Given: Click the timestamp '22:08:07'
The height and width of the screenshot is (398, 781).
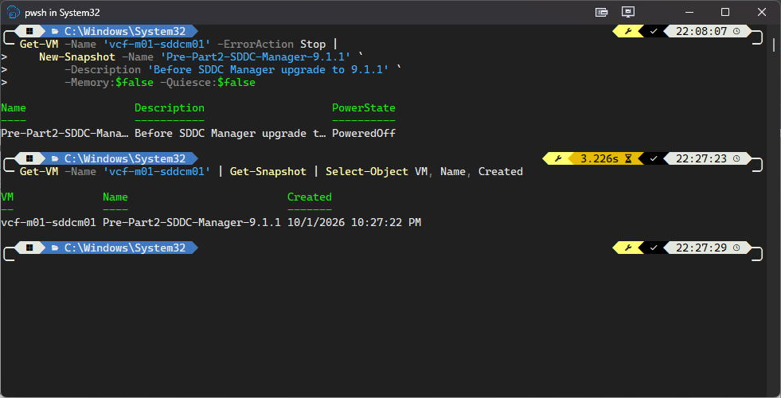Looking at the screenshot, I should (x=702, y=31).
